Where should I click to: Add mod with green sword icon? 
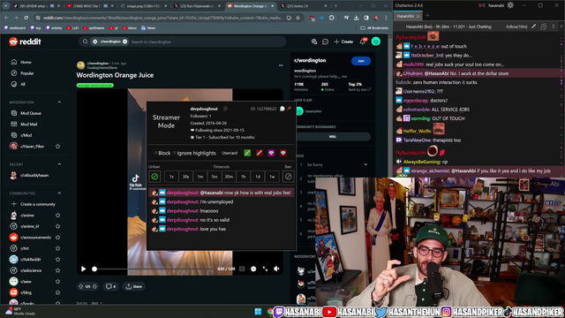(x=247, y=153)
